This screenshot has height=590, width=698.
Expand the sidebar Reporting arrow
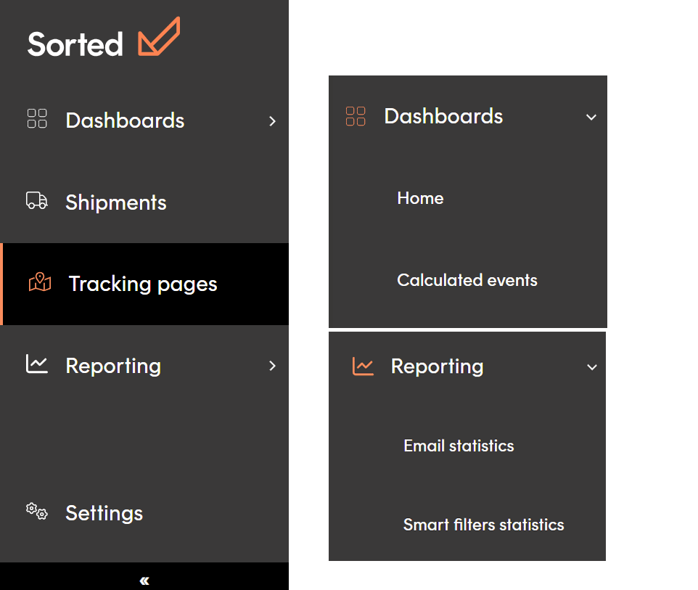pos(272,366)
